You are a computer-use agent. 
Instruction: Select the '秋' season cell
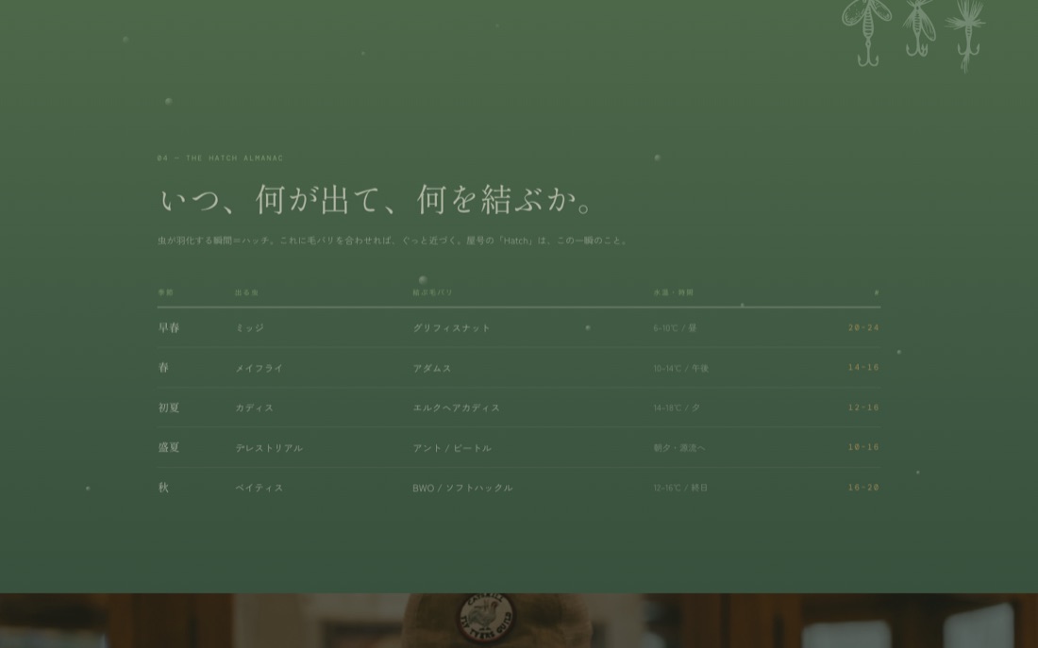pyautogui.click(x=163, y=487)
